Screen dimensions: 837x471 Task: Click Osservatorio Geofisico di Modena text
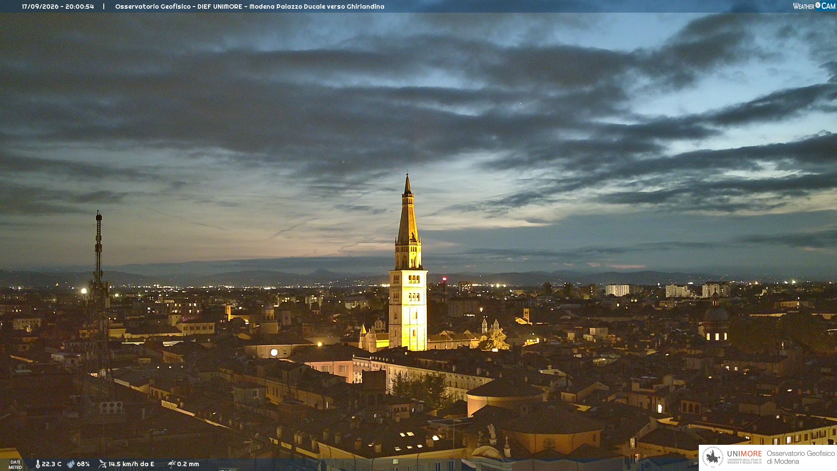point(800,457)
